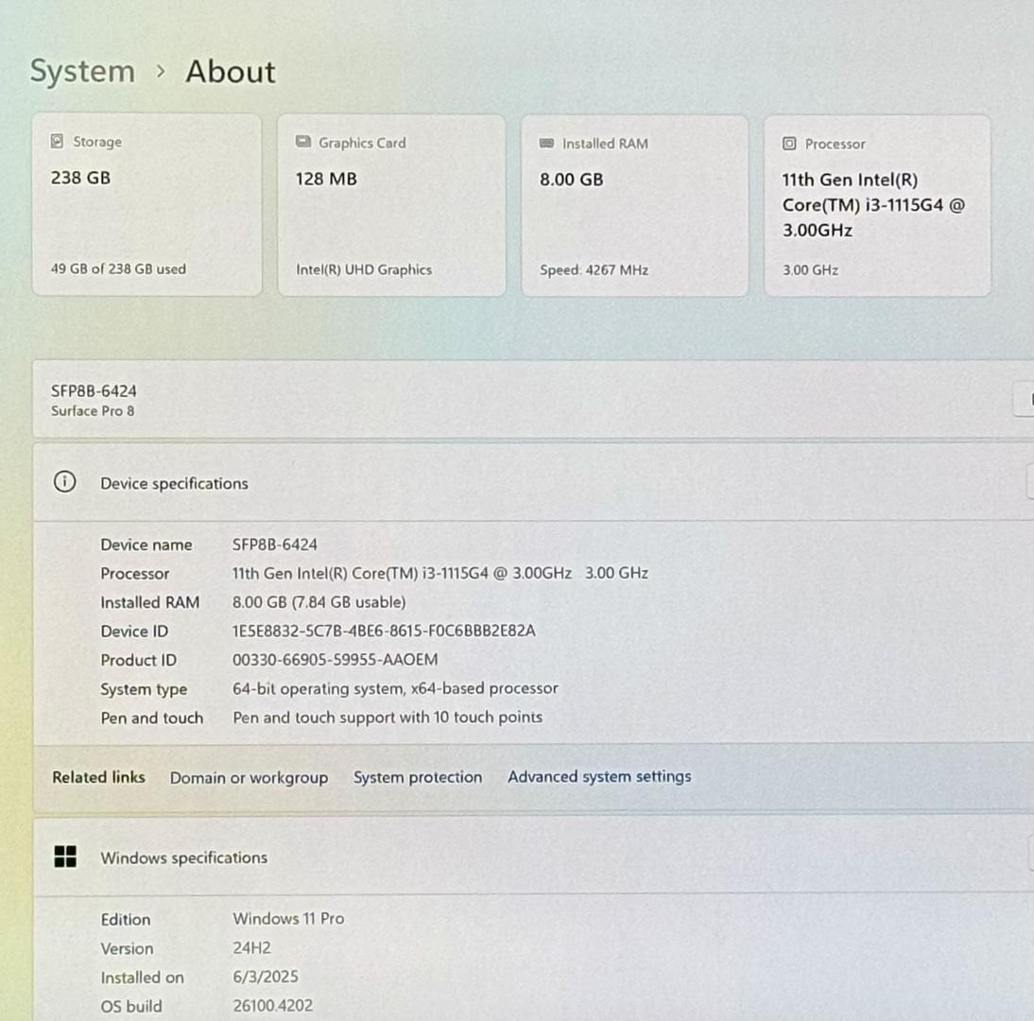The image size is (1034, 1021).
Task: Click the Product ID row label
Action: pos(139,660)
